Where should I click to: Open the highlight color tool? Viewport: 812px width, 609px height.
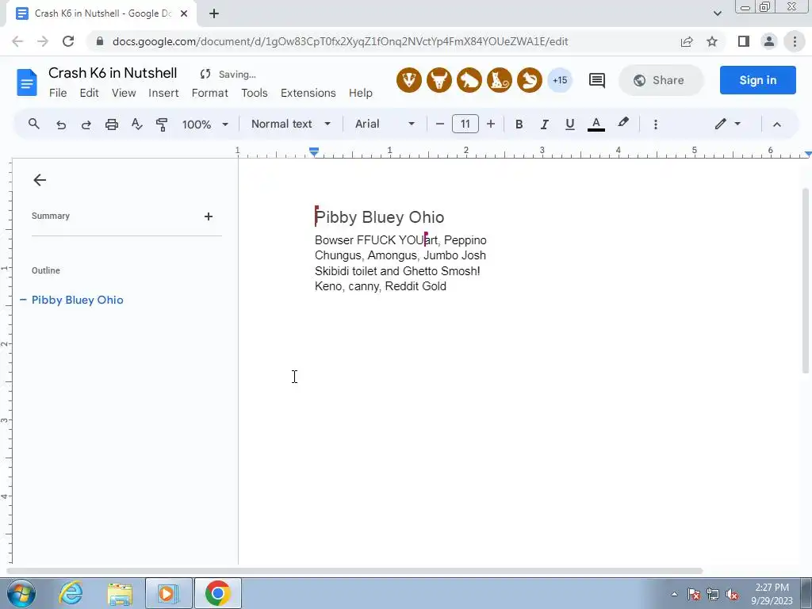coord(623,123)
